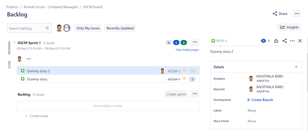Click story icon of Dummy story 2
This screenshot has width=308, height=131.
click(x=23, y=71)
